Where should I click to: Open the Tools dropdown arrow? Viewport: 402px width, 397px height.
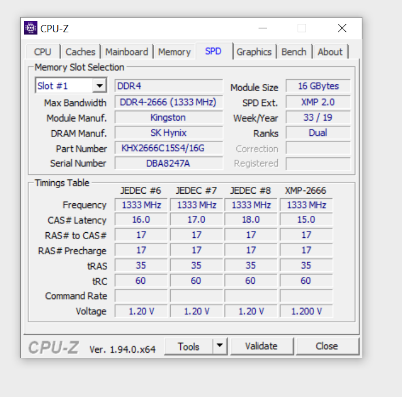point(220,346)
